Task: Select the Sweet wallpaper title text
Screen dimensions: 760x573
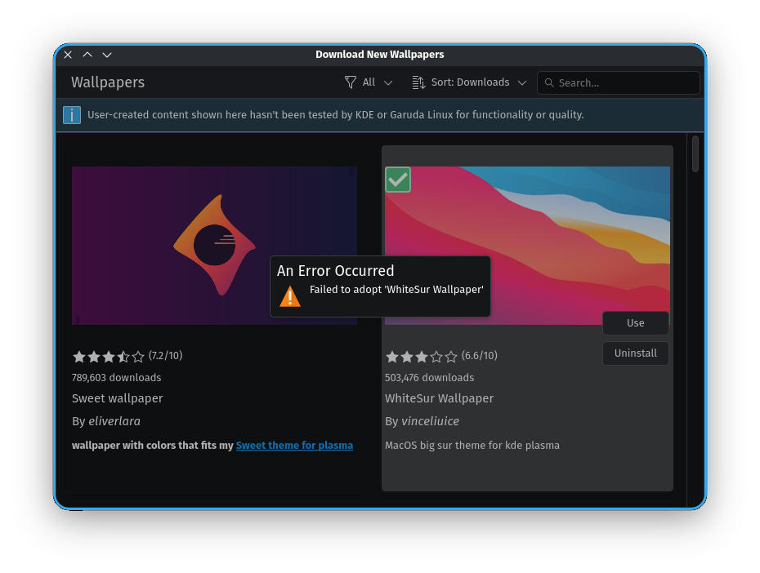Action: [118, 398]
